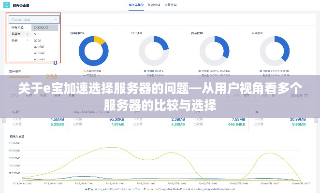The image size is (320, 193).
Task: Click the blue arc of the memory usage donut
Action: 224,45
